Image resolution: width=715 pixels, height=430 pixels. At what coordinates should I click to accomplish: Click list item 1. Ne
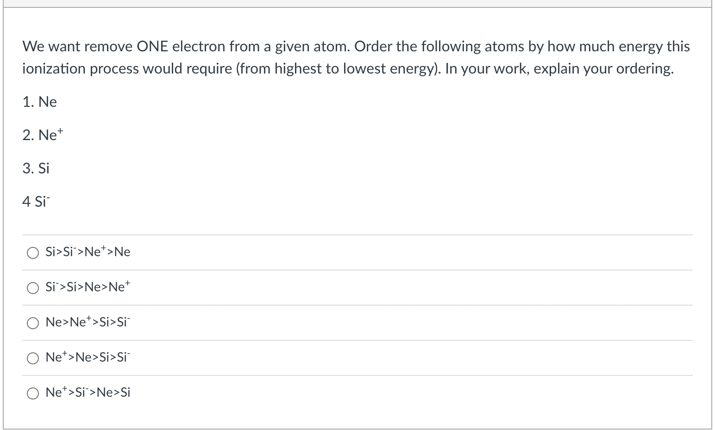(x=39, y=102)
